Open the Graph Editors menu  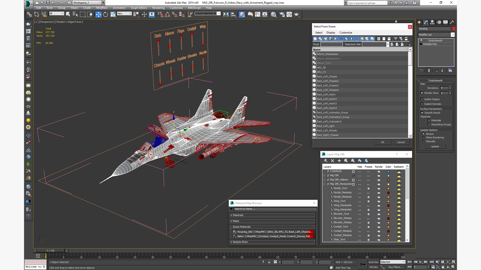(139, 8)
